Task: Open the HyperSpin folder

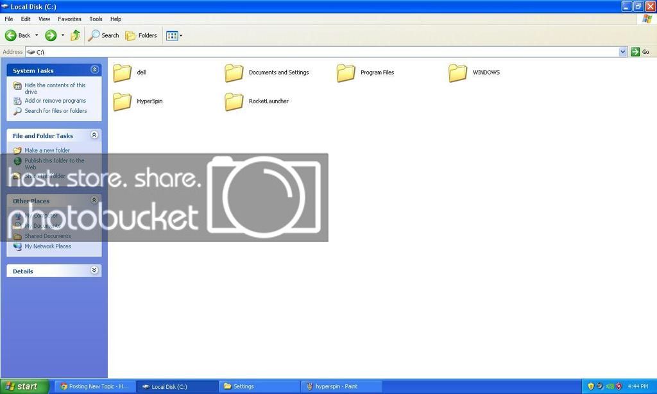Action: tap(123, 101)
